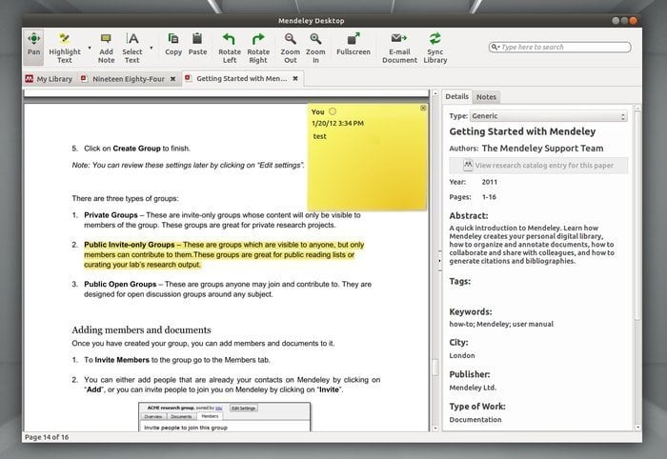
Task: Sync Library with the toolbar icon
Action: point(435,48)
